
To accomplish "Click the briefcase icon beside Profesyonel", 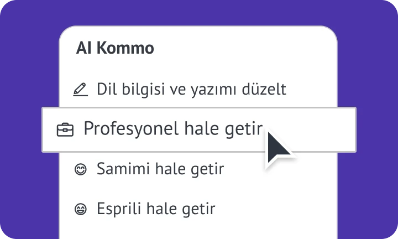I will 65,129.
